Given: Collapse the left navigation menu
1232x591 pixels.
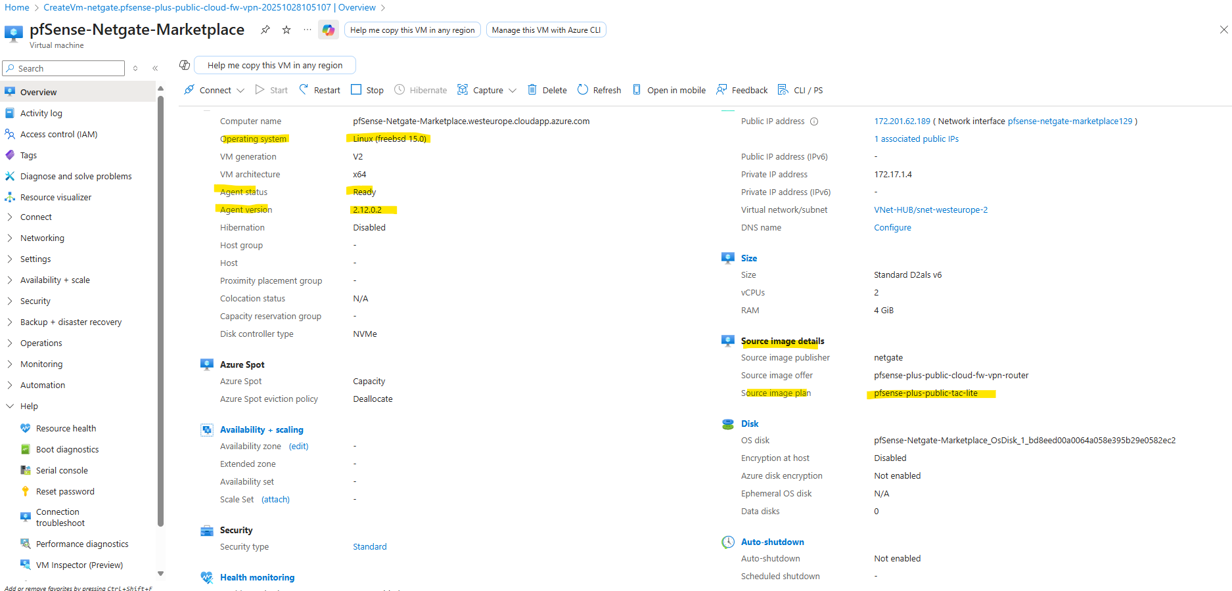Looking at the screenshot, I should click(x=155, y=68).
